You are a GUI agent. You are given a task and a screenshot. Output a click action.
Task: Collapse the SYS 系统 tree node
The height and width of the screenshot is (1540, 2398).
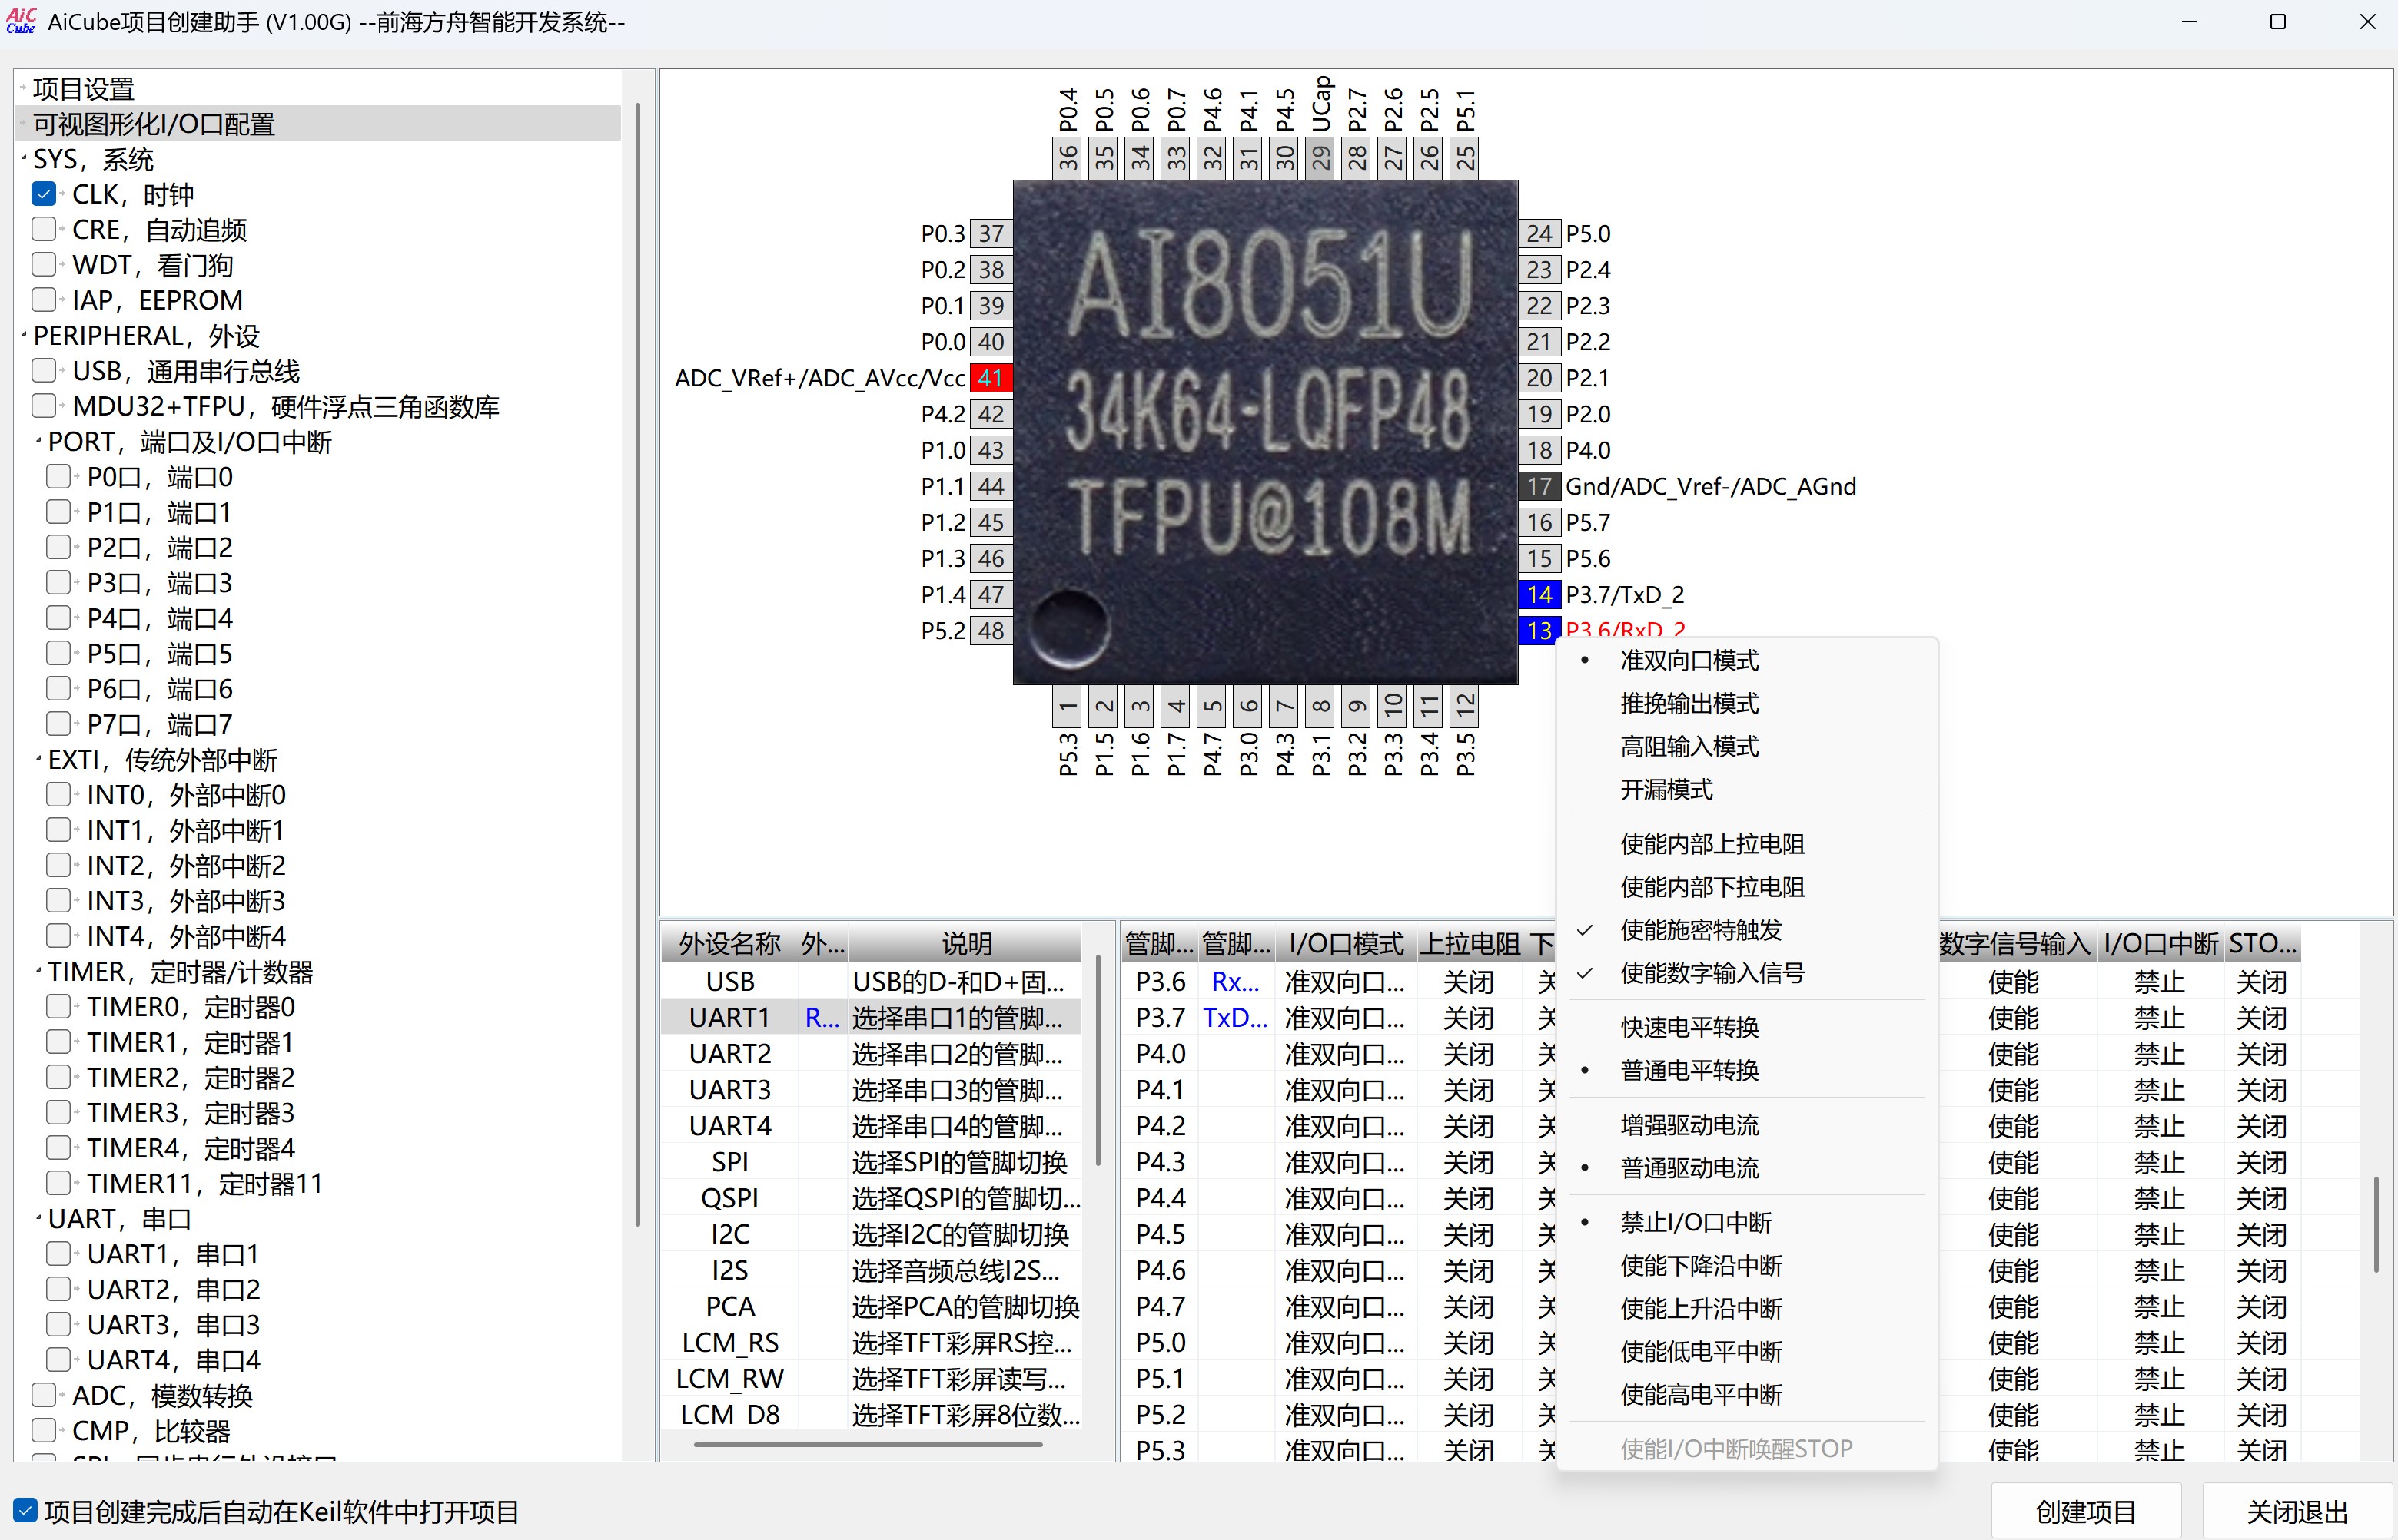tap(24, 157)
